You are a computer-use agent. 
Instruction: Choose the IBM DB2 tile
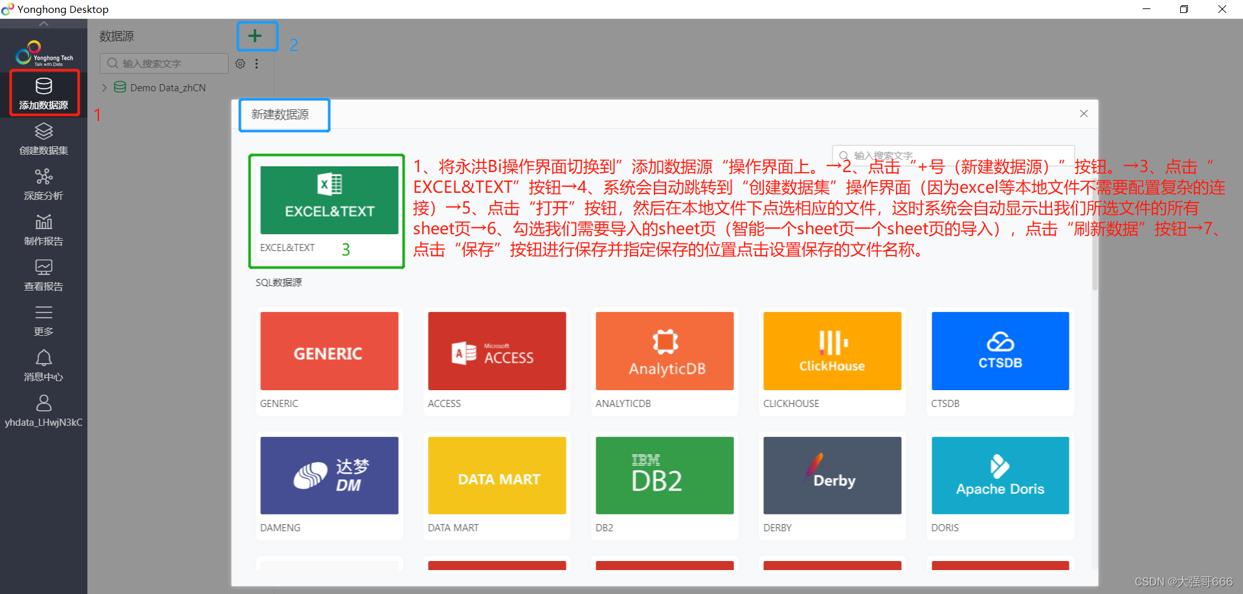pos(664,485)
